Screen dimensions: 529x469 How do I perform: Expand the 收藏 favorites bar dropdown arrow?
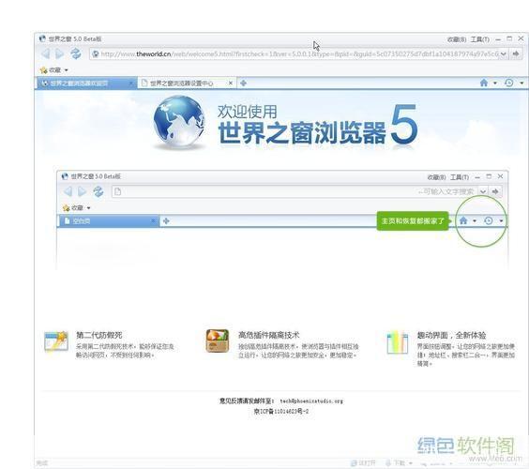pyautogui.click(x=66, y=70)
